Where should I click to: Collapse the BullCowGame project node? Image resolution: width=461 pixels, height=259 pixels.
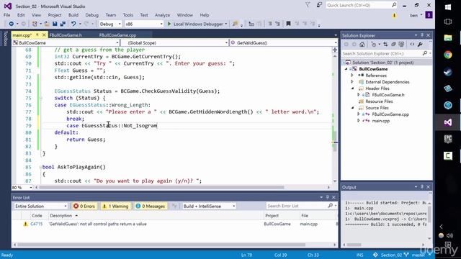[346, 69]
